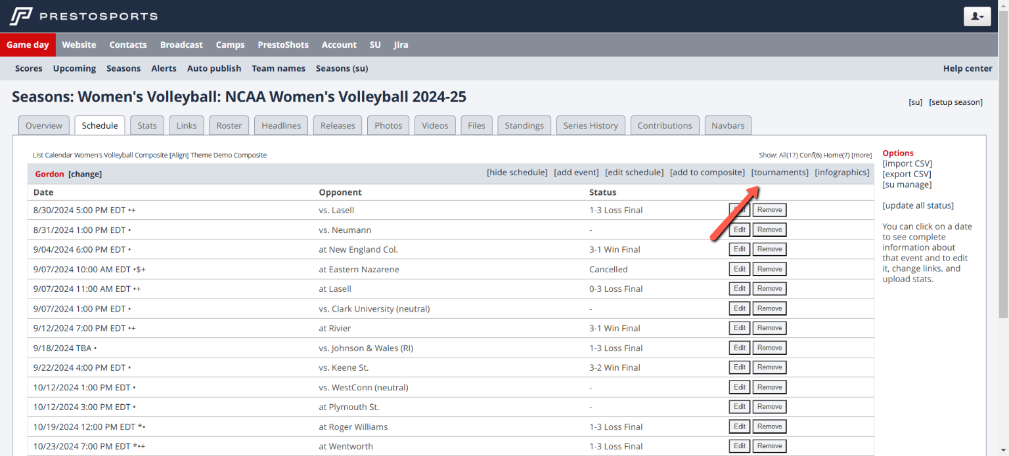Click [import CSV] option
The width and height of the screenshot is (1009, 456).
pyautogui.click(x=907, y=163)
